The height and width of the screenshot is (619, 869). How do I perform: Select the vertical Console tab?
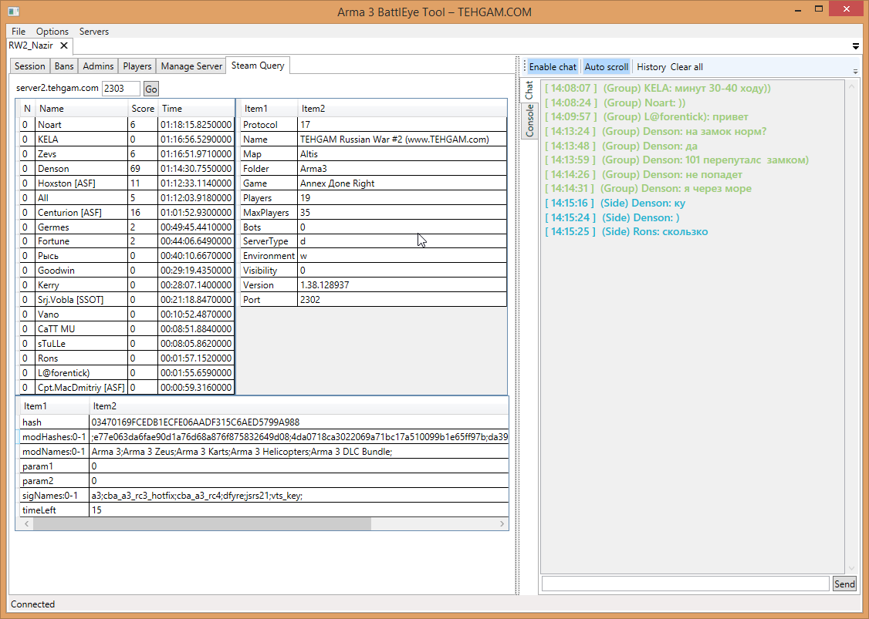pos(529,120)
